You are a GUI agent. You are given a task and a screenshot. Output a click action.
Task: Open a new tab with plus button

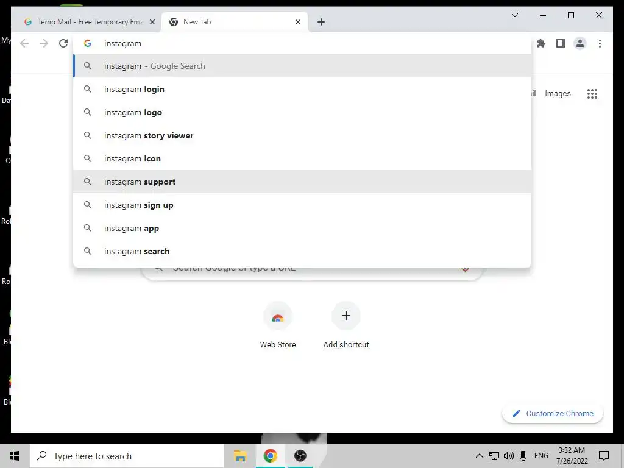click(321, 22)
